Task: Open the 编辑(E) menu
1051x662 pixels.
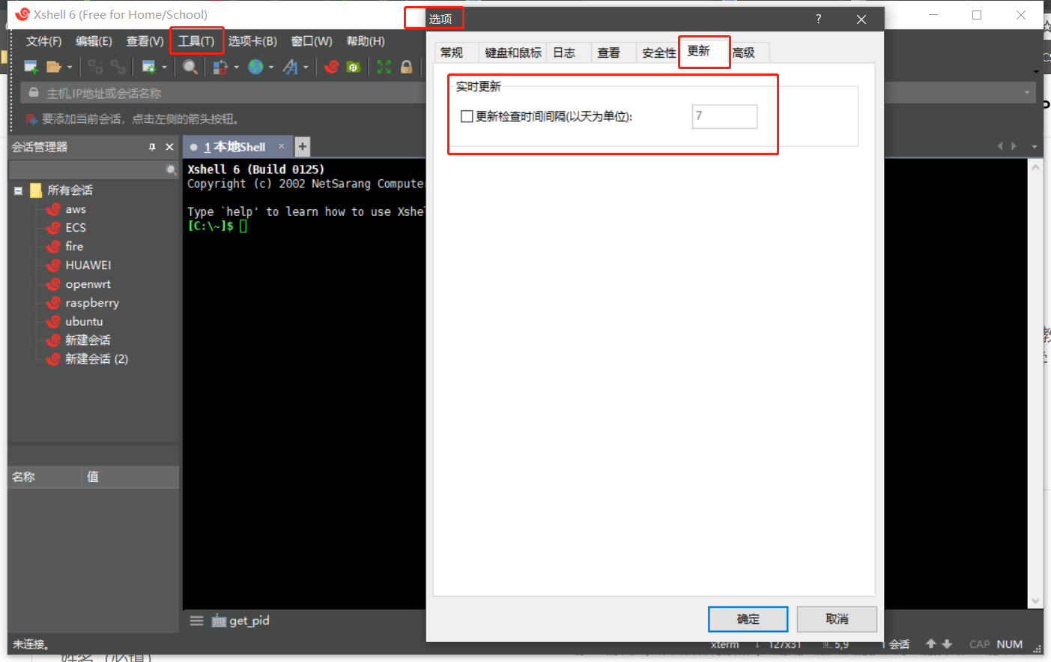Action: [x=94, y=41]
